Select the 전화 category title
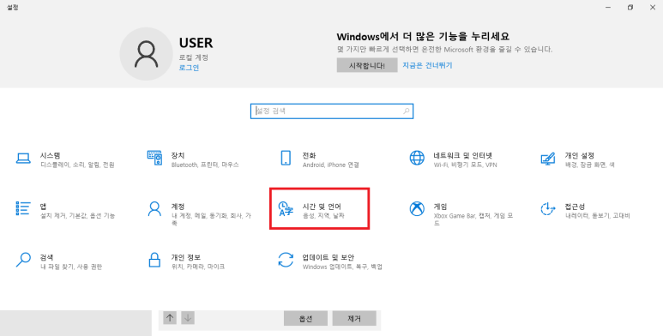The width and height of the screenshot is (663, 336). pyautogui.click(x=309, y=155)
